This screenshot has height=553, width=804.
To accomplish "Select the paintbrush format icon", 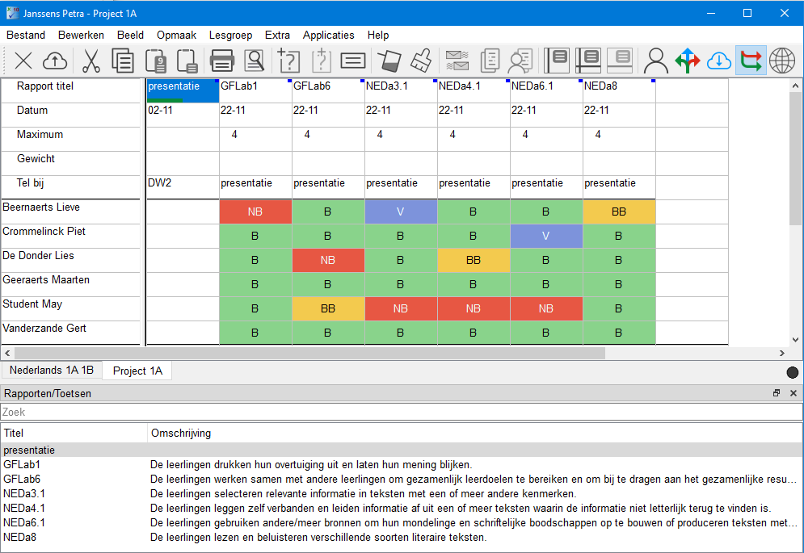I will 420,61.
